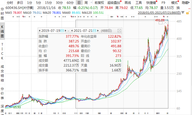Screen dimensions: 192x115
Task: Step end date forward with right arrow
Action: click(98, 31)
